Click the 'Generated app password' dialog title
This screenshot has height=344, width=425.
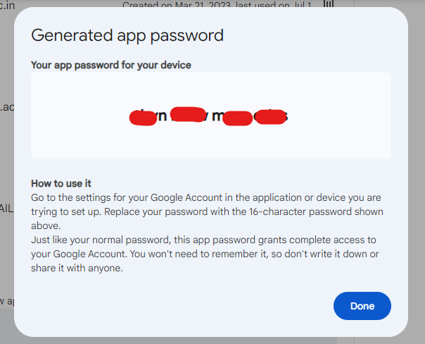pos(127,35)
